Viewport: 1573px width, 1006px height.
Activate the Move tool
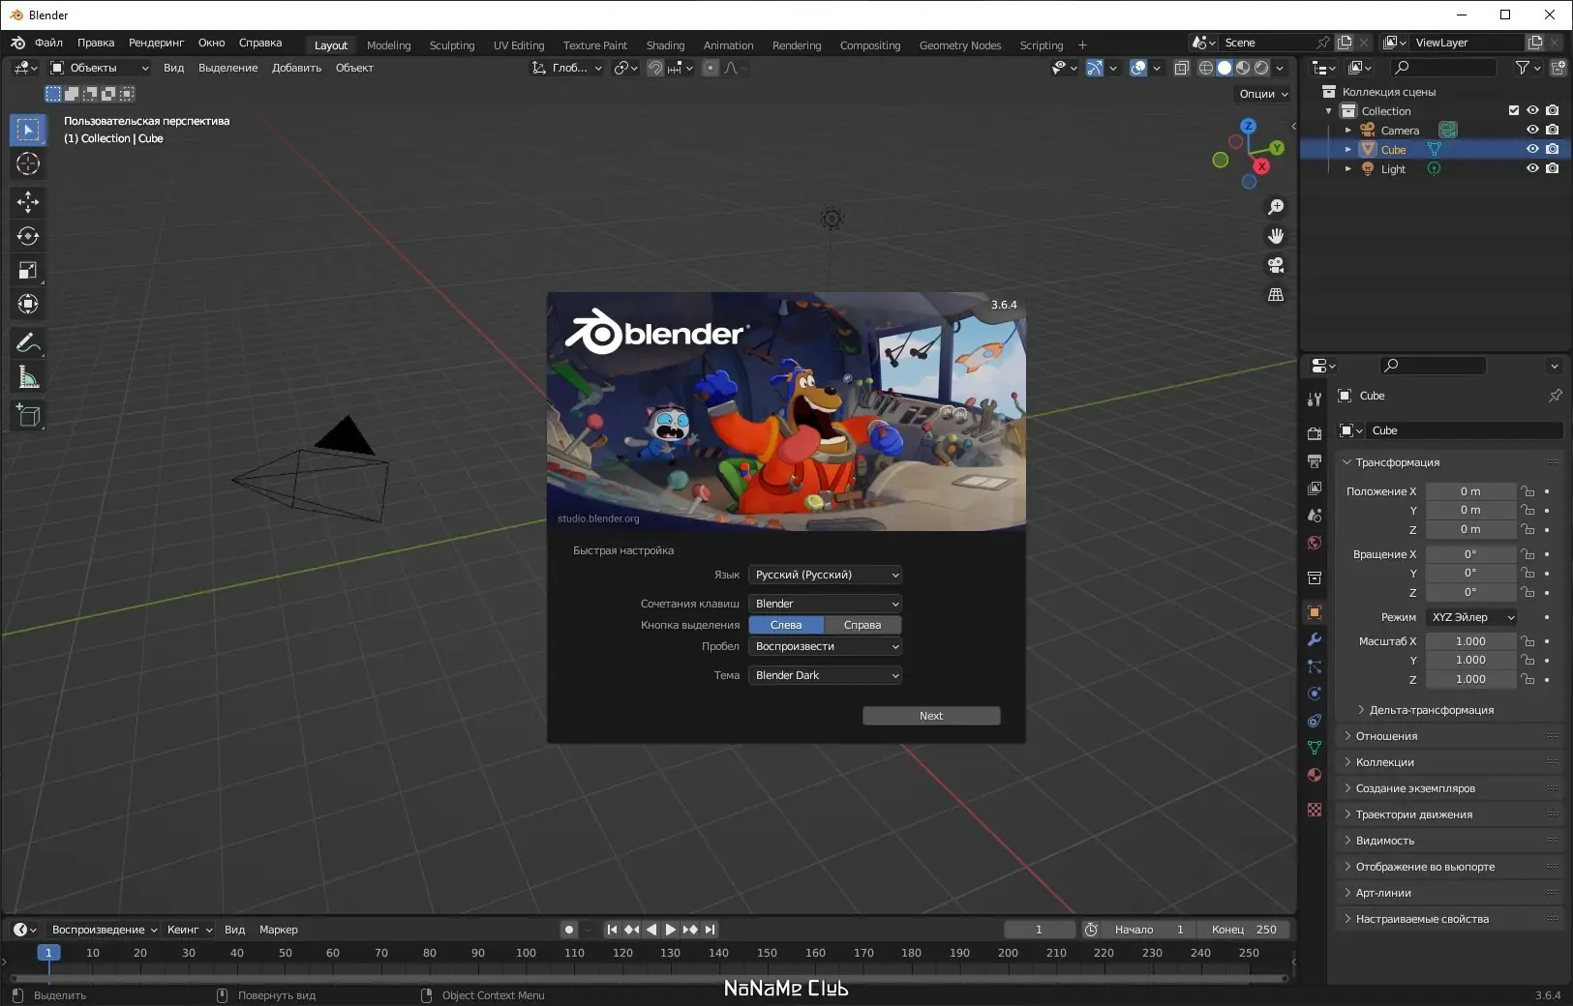[x=27, y=201]
